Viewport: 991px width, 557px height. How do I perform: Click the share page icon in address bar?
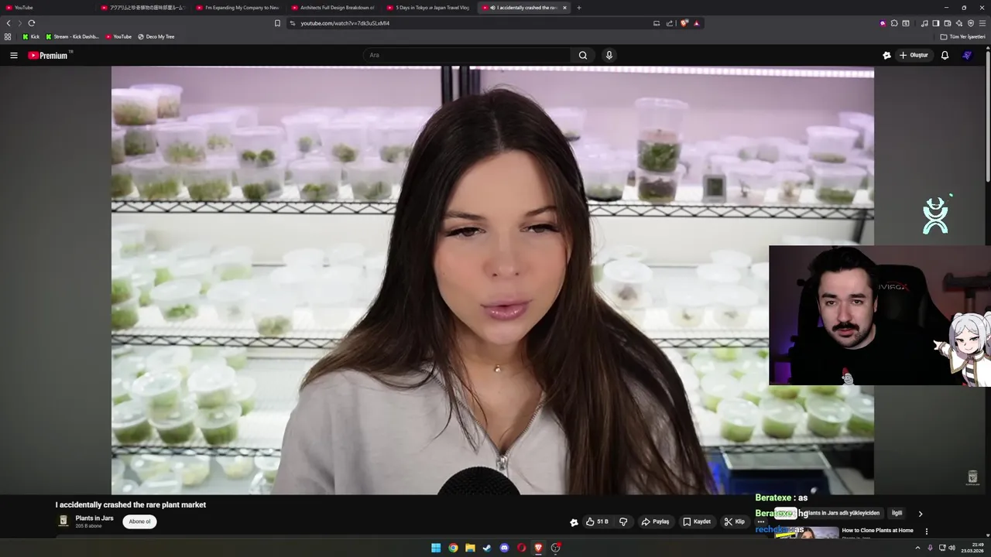[x=669, y=23]
